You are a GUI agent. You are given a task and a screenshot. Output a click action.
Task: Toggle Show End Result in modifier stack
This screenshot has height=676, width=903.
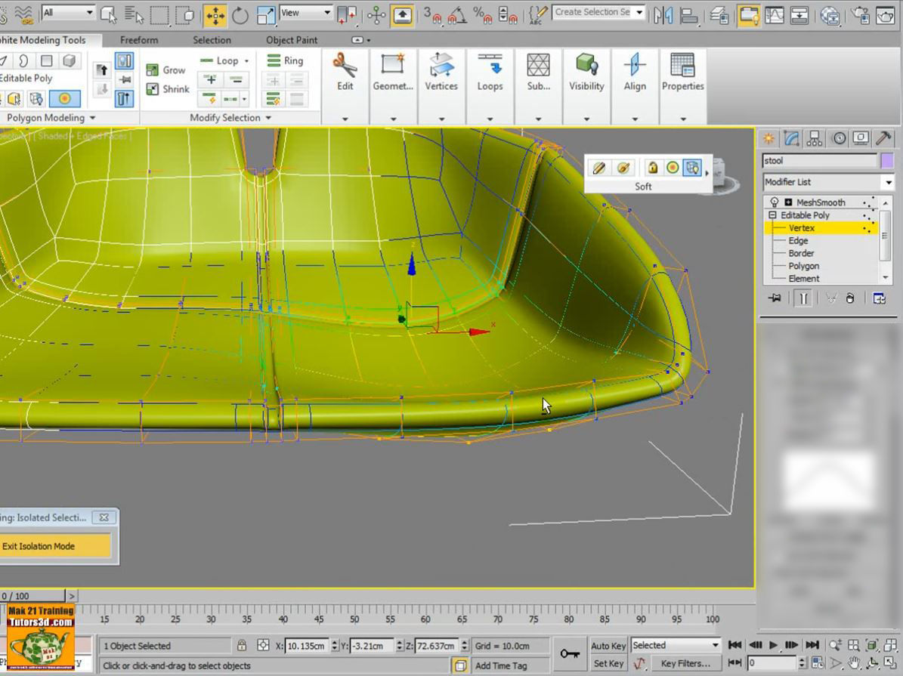coord(802,298)
